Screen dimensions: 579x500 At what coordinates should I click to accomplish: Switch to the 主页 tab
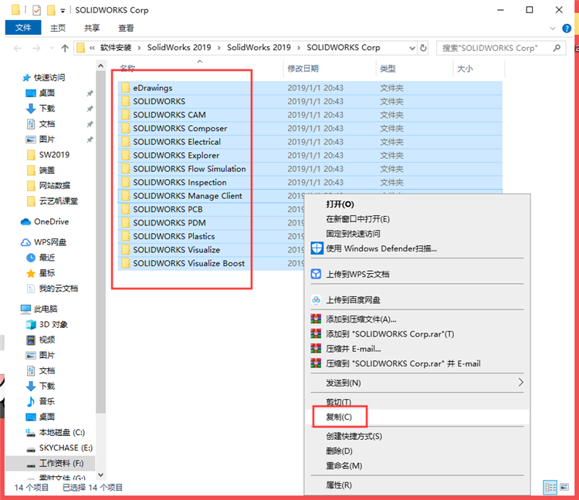coord(58,28)
